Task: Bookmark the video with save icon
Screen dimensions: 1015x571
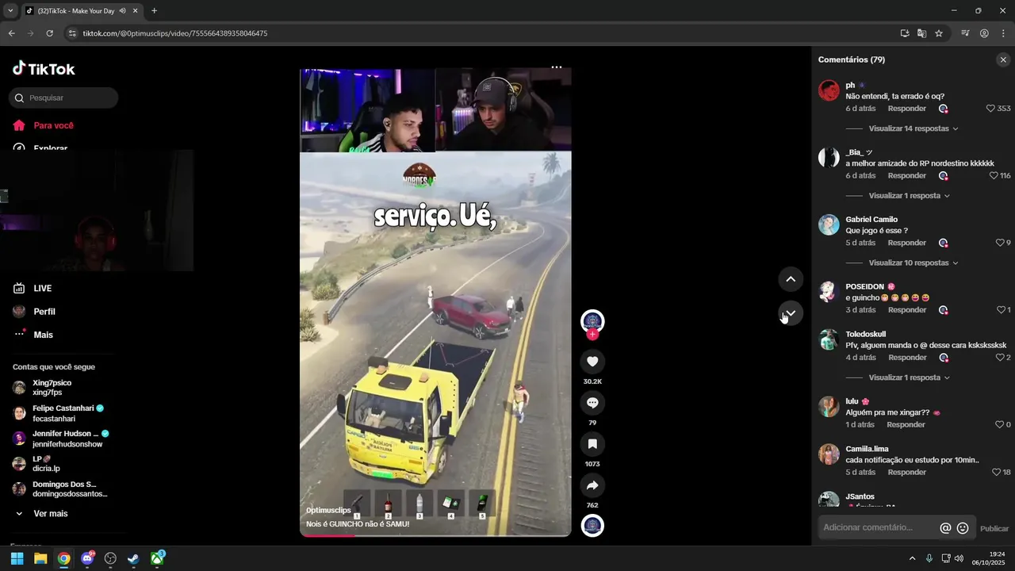Action: [592, 444]
